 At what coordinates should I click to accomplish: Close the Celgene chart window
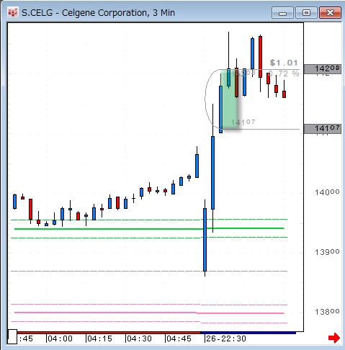tap(330, 13)
